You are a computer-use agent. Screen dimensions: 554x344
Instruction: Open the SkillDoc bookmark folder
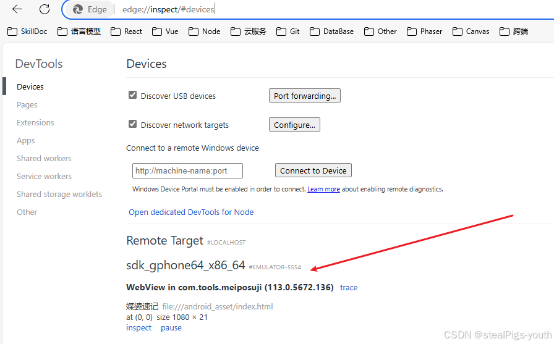[27, 31]
